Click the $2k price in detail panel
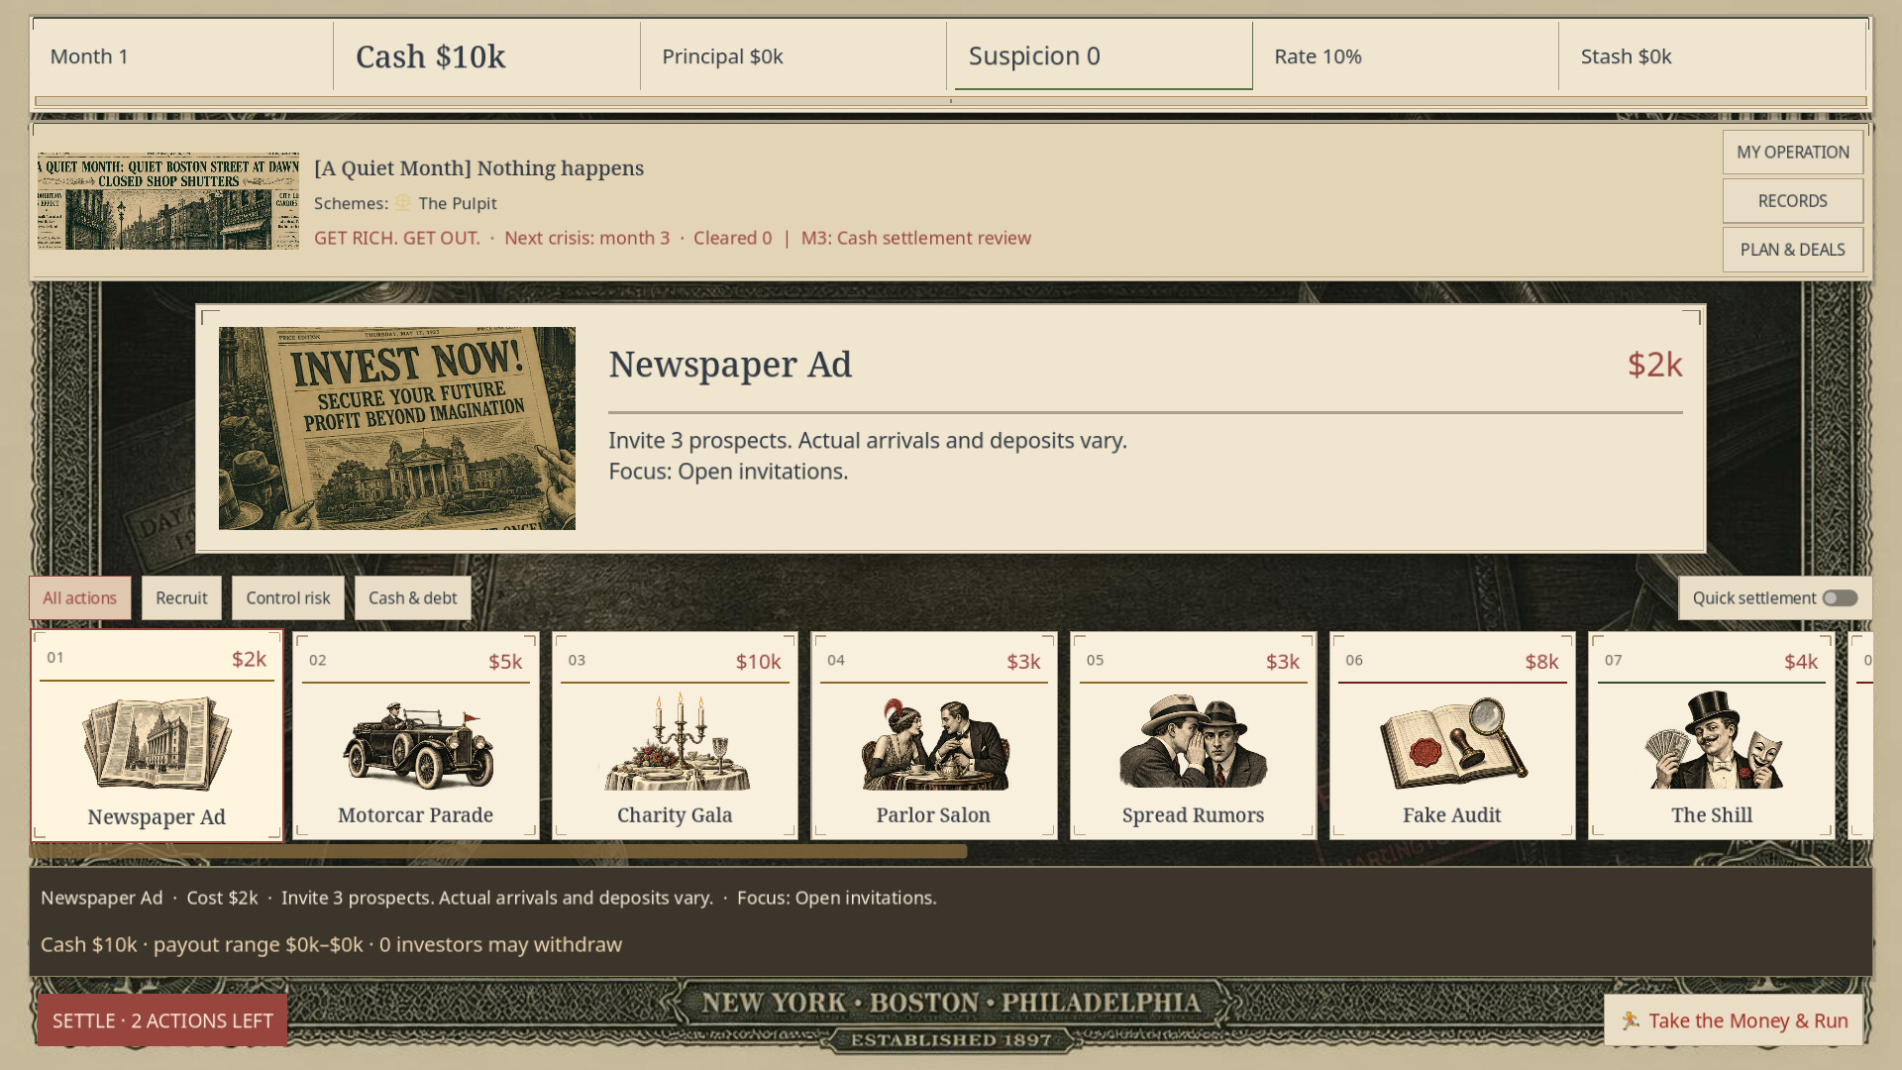The image size is (1902, 1070). coord(1654,365)
